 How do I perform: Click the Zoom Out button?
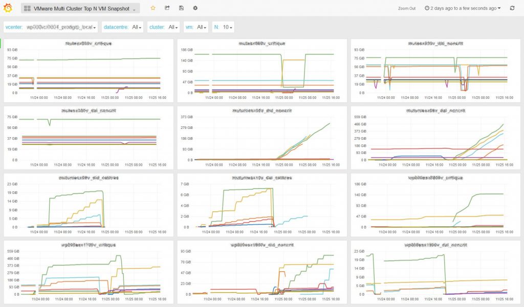(406, 9)
